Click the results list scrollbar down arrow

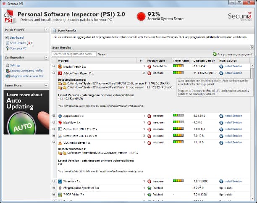click(x=252, y=198)
